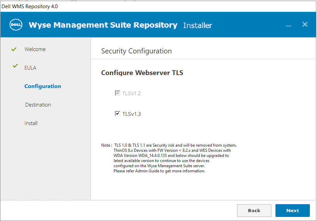Screen dimensions: 317x221
Task: Click the Dell logo in the header
Action: (x=16, y=25)
